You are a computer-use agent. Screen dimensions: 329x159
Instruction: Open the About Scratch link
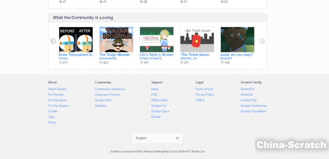[x=57, y=89]
